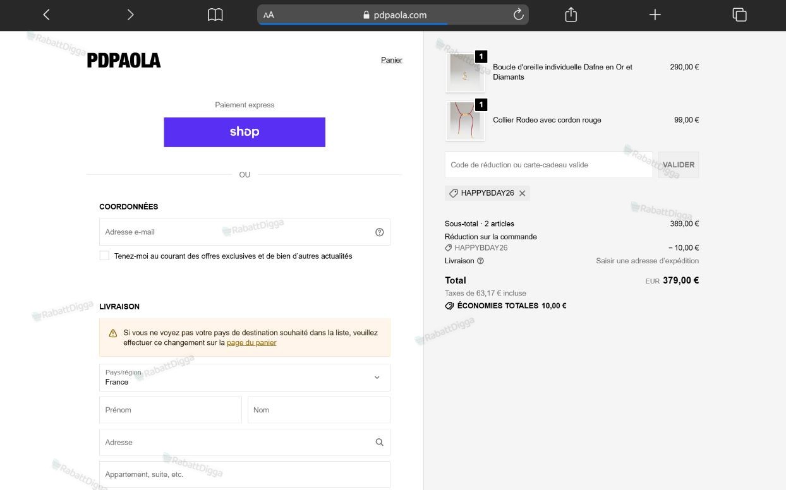Click the VALIDER discount button
The height and width of the screenshot is (490, 786).
(x=679, y=165)
